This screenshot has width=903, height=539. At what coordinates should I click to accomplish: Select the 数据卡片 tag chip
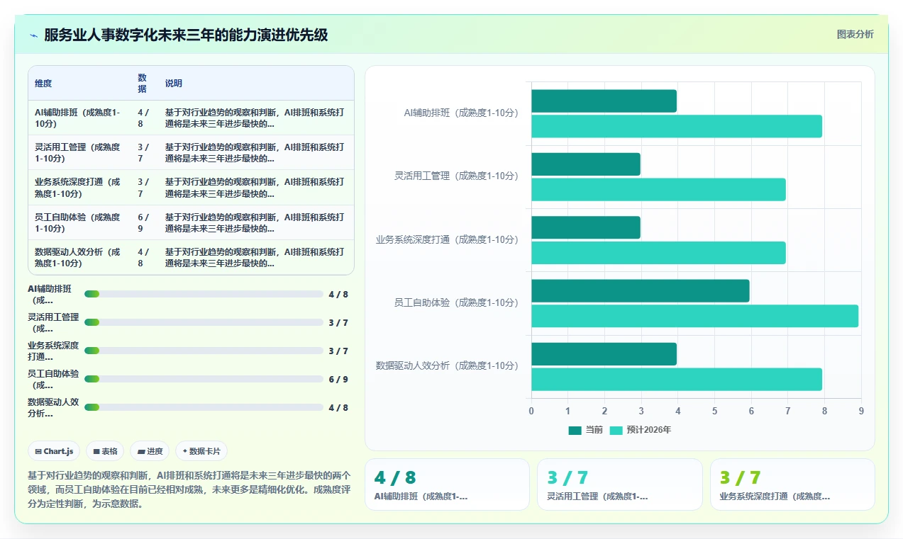tap(201, 451)
